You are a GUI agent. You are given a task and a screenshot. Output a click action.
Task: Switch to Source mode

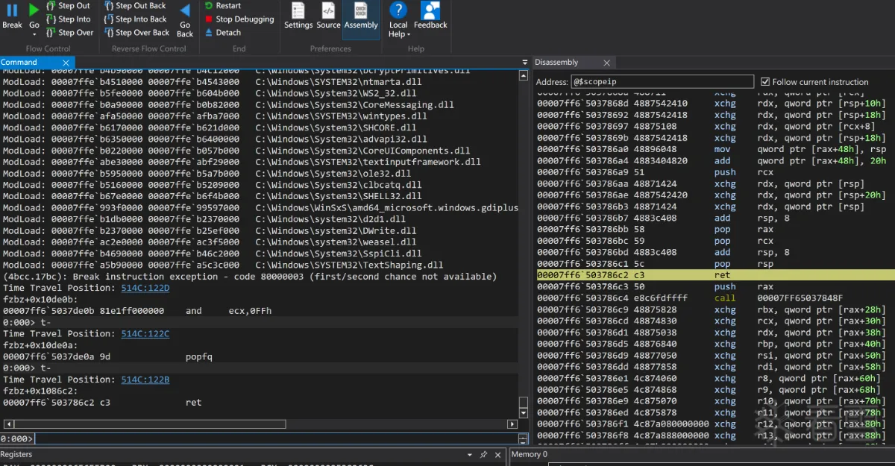pos(328,16)
